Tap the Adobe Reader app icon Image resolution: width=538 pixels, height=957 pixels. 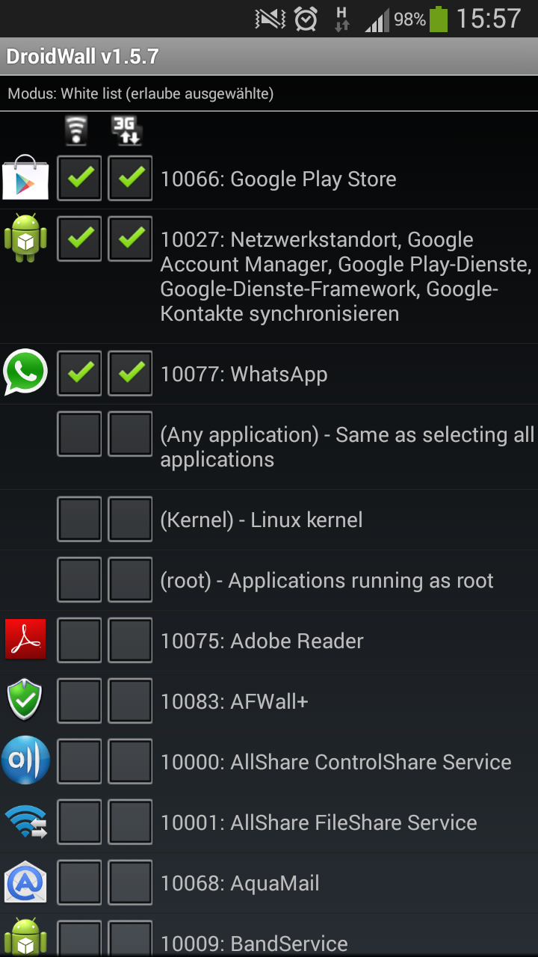click(x=25, y=639)
